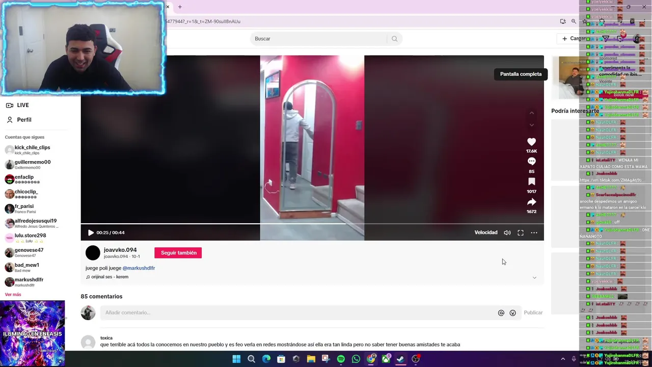Image resolution: width=652 pixels, height=367 pixels.
Task: Save the video with the bookmark icon
Action: (531, 181)
